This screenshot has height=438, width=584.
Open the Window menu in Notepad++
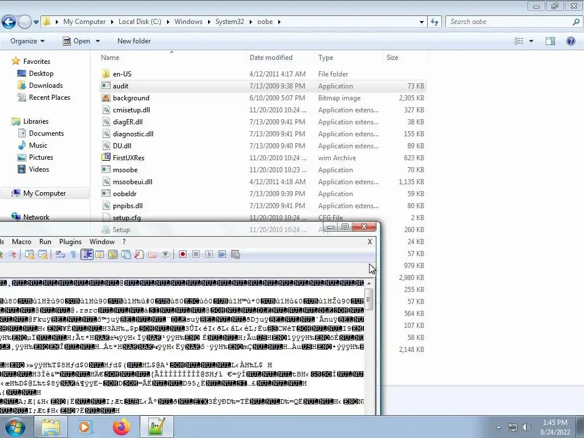click(102, 242)
